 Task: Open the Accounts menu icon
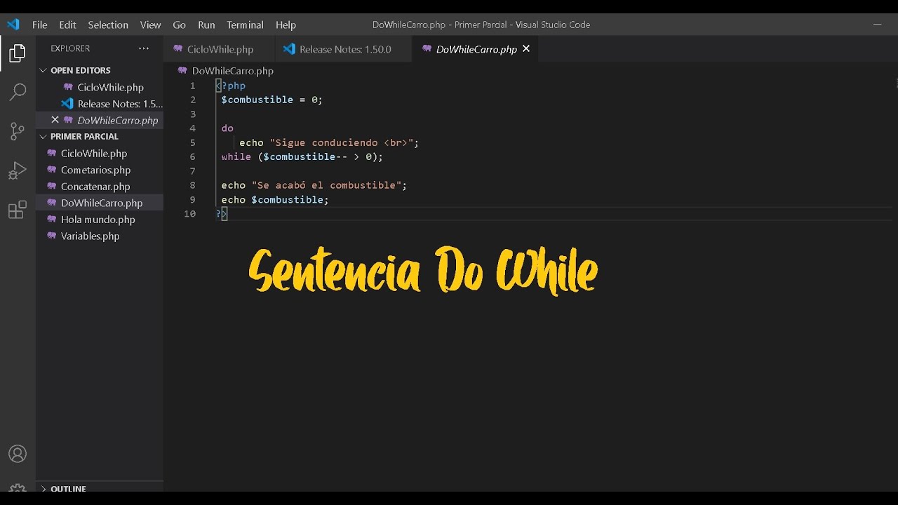[x=18, y=454]
